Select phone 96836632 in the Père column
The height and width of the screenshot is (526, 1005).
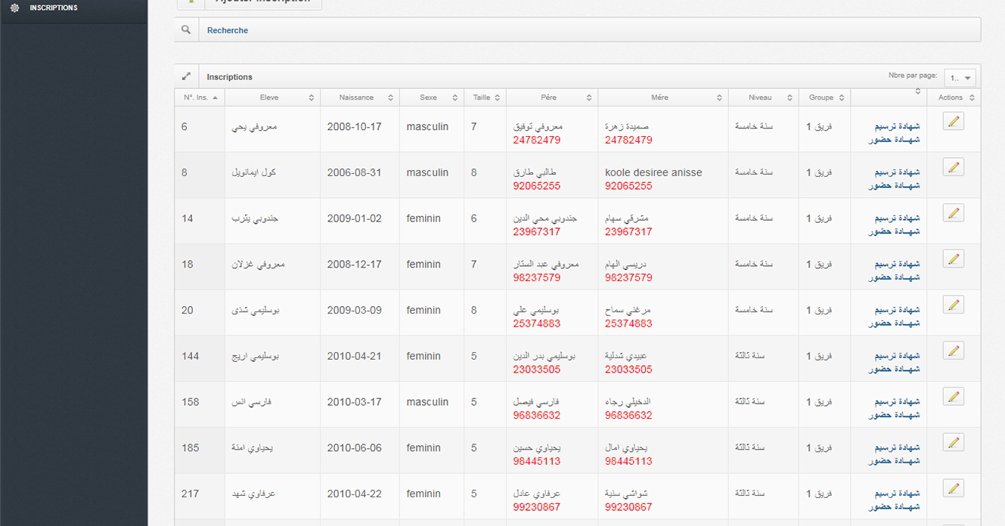point(537,415)
